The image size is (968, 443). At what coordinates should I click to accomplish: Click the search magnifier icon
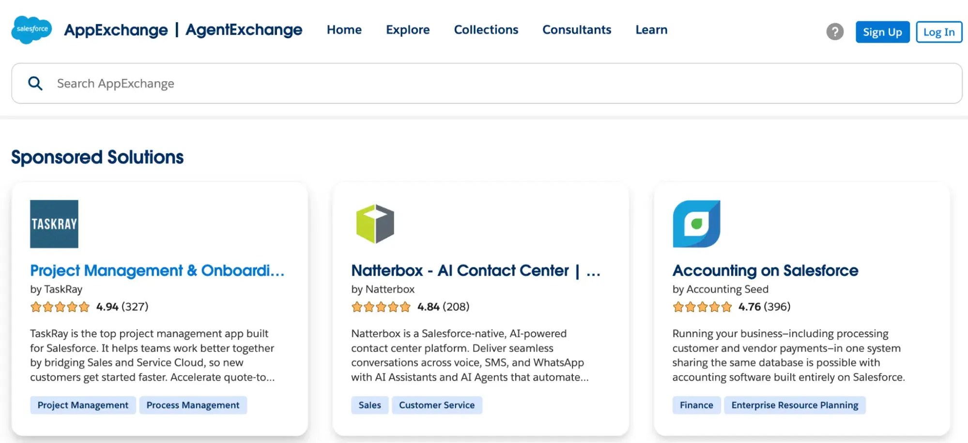point(35,83)
